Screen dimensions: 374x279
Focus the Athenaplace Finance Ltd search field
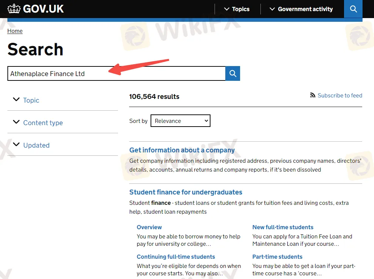pos(117,73)
